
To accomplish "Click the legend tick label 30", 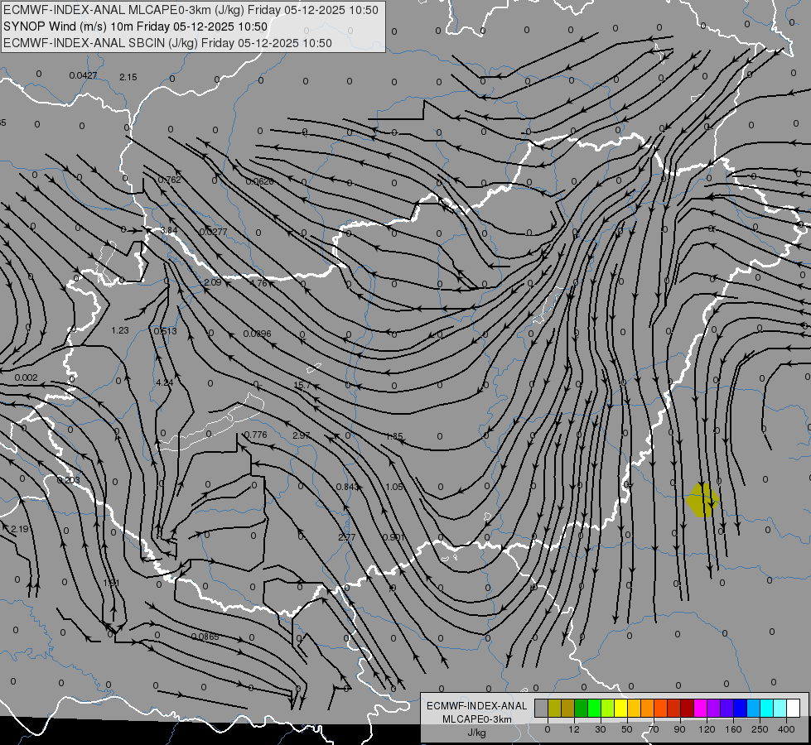I will coord(601,729).
